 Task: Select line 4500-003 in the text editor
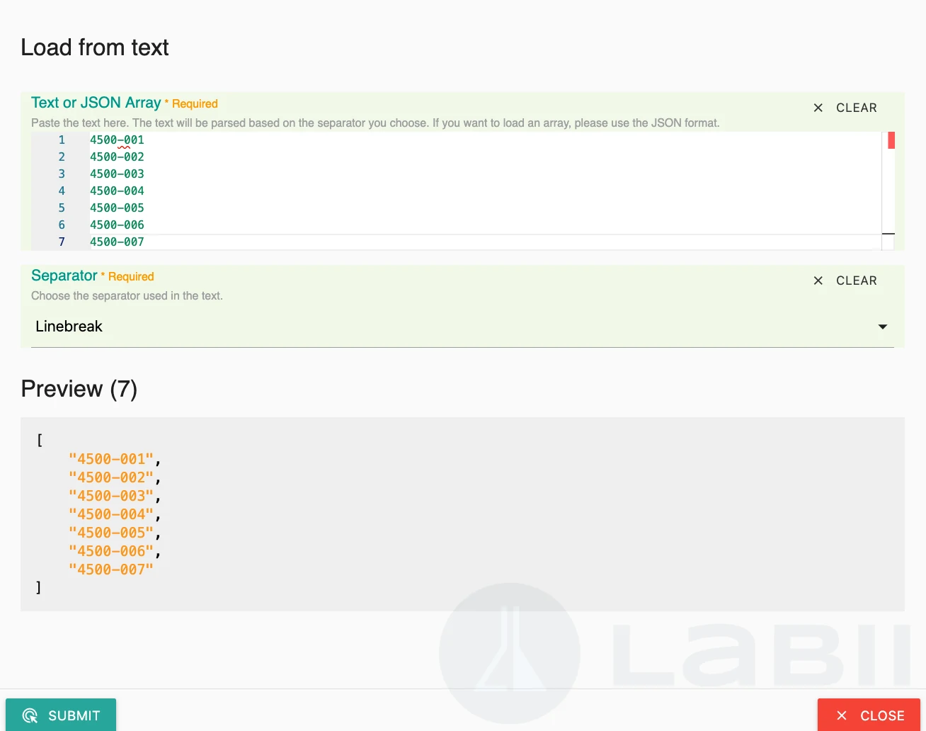(x=116, y=174)
